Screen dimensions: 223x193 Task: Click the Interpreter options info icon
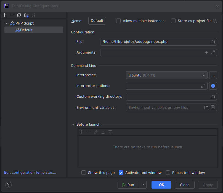pos(213,86)
